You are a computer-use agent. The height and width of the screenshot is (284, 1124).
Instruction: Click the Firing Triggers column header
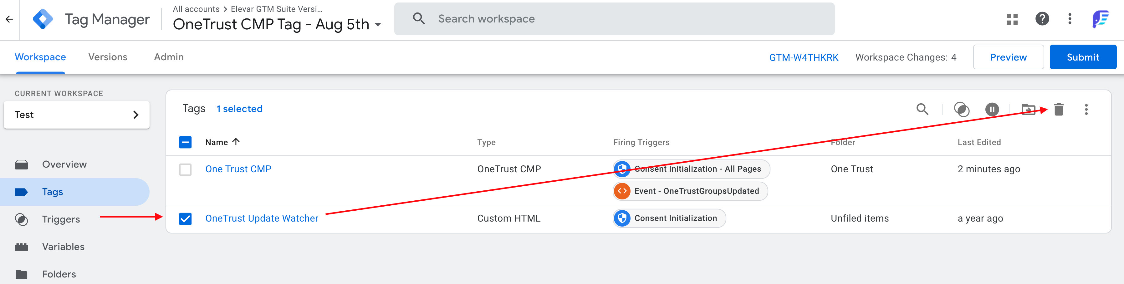[x=641, y=142]
